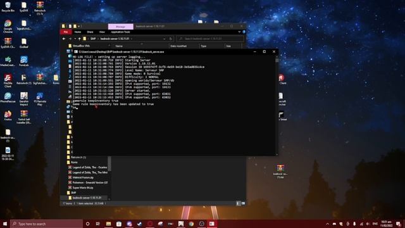Open Steam from the taskbar

click(x=139, y=224)
